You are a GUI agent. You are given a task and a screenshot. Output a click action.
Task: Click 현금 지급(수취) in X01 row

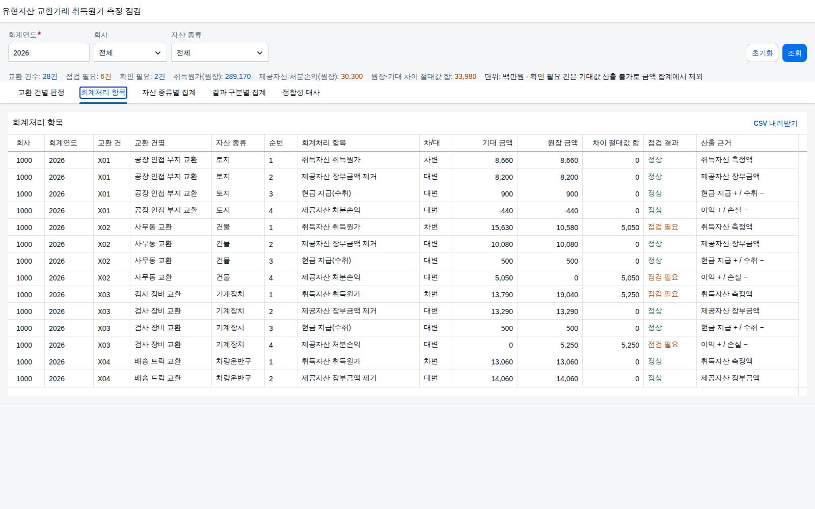tap(326, 193)
